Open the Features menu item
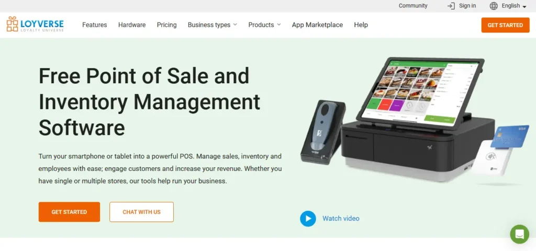The image size is (536, 251). (x=95, y=25)
